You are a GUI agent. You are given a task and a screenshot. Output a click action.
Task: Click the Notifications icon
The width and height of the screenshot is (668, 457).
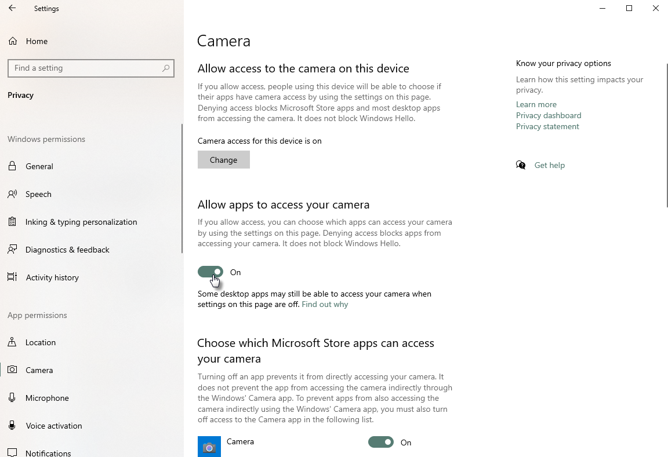click(12, 452)
